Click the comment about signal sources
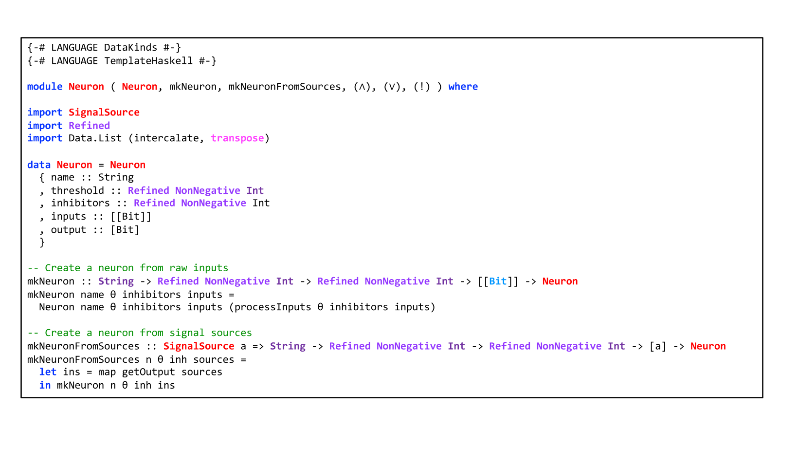The image size is (798, 449). [140, 333]
